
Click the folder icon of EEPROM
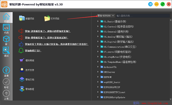point(102,77)
